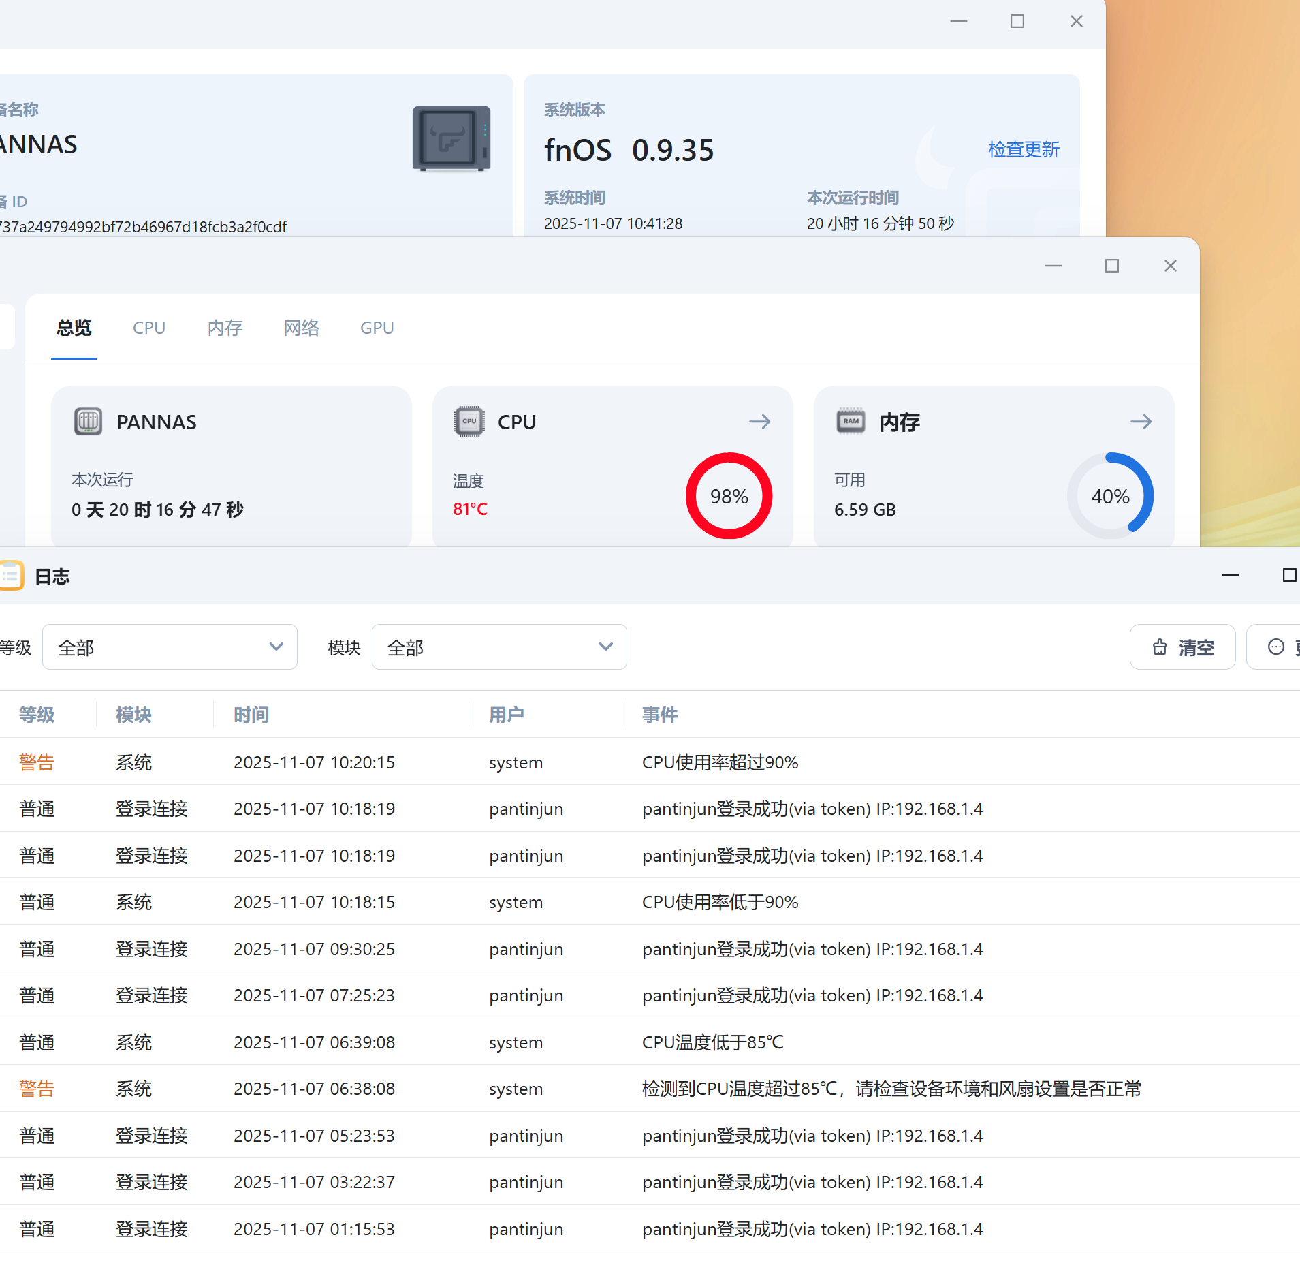This screenshot has height=1261, width=1300.
Task: Click the memory 40% usage ring gauge
Action: [1110, 496]
